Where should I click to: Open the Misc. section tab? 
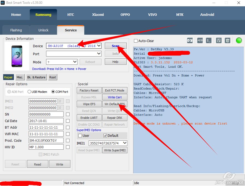coord(20,77)
